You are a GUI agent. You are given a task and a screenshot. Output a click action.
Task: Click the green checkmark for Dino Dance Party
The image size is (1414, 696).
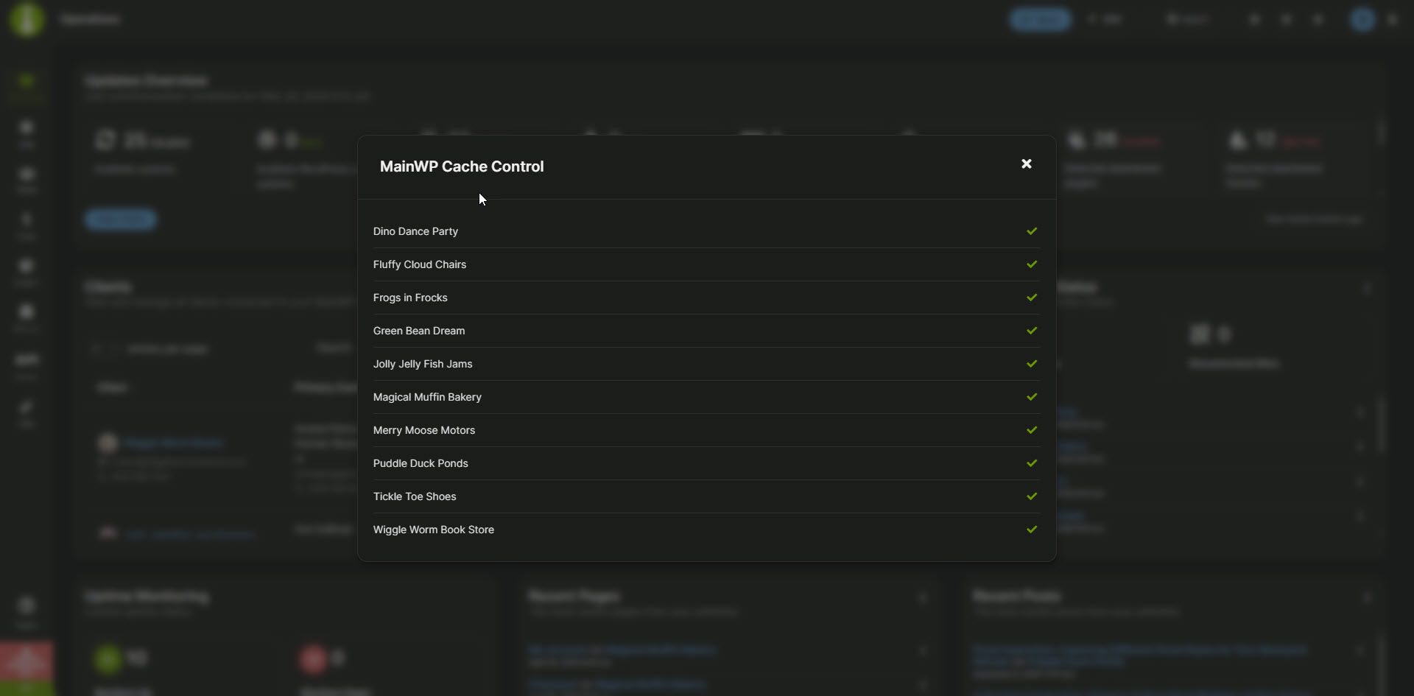click(x=1032, y=231)
